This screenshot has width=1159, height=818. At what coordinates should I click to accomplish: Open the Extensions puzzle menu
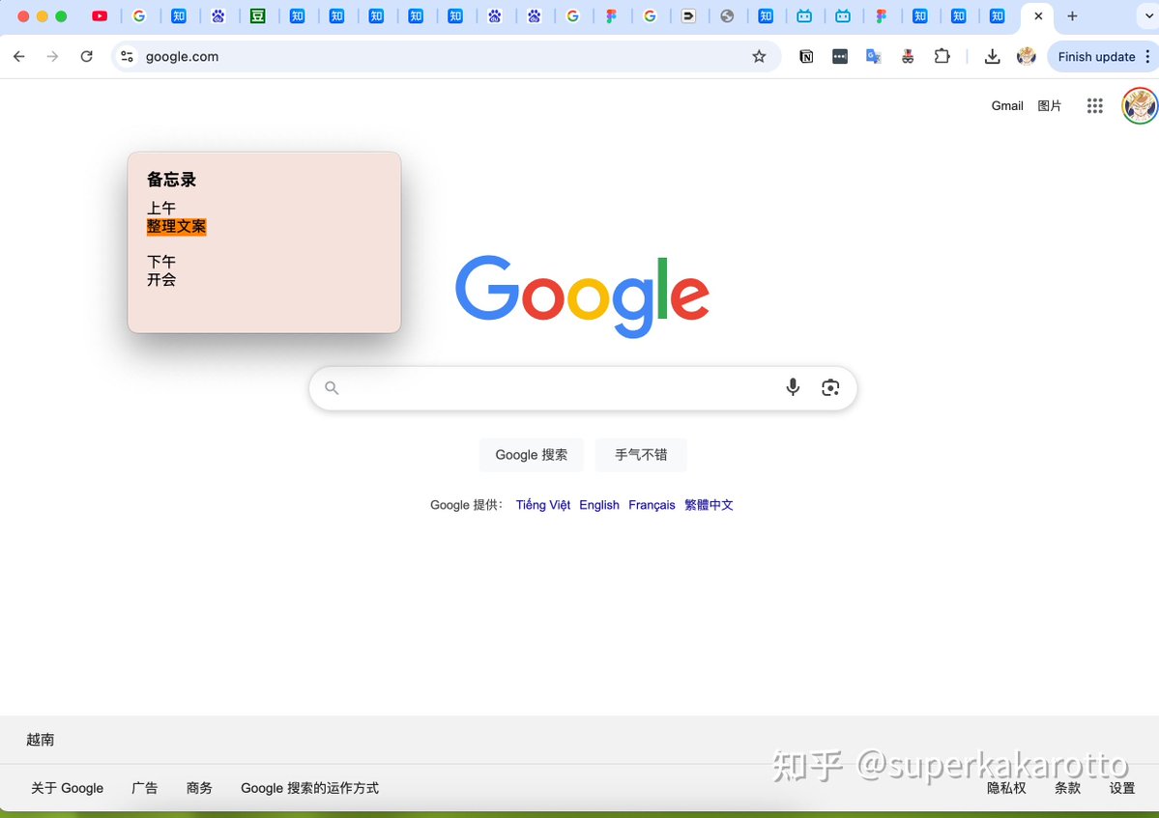point(942,56)
